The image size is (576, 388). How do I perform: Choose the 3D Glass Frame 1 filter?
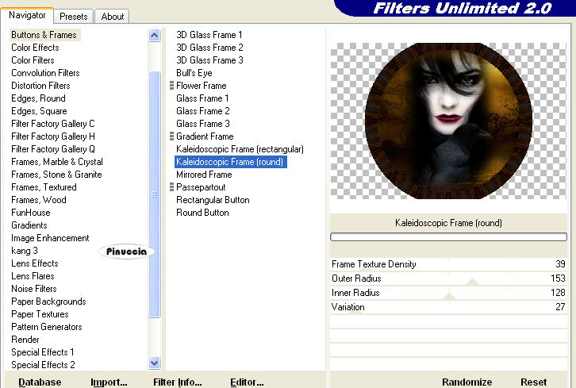[209, 35]
